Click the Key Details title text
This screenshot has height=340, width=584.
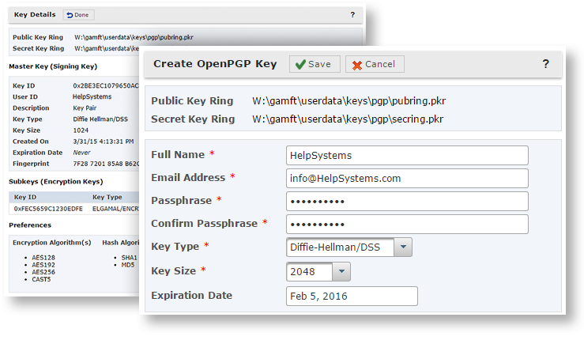(x=35, y=15)
